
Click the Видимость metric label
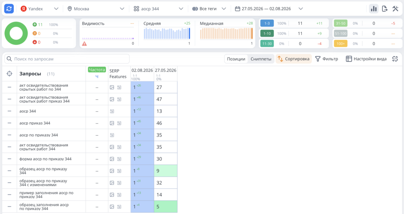(93, 23)
